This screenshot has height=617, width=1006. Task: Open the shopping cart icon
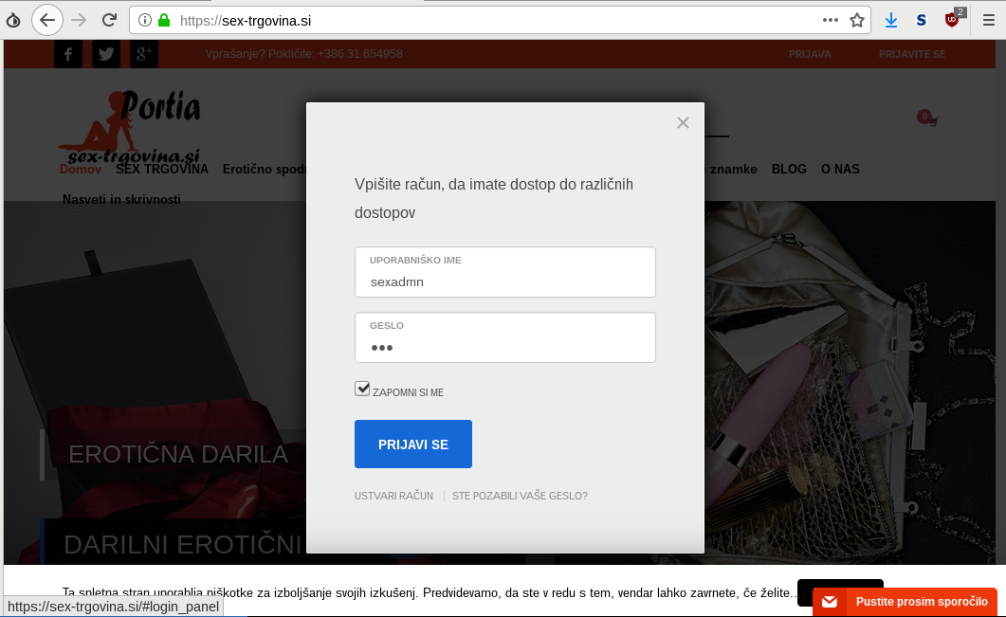tap(927, 118)
